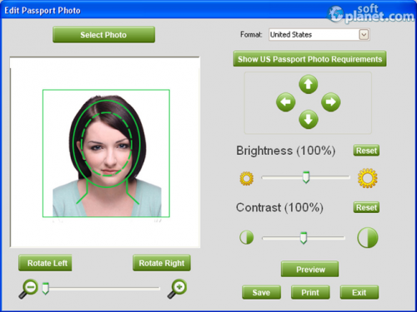Click the zoom slider thumb
The height and width of the screenshot is (312, 417).
(x=45, y=289)
